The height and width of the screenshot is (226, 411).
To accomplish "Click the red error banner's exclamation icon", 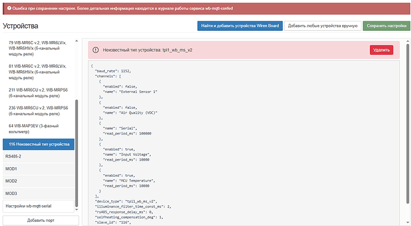I will pos(9,8).
